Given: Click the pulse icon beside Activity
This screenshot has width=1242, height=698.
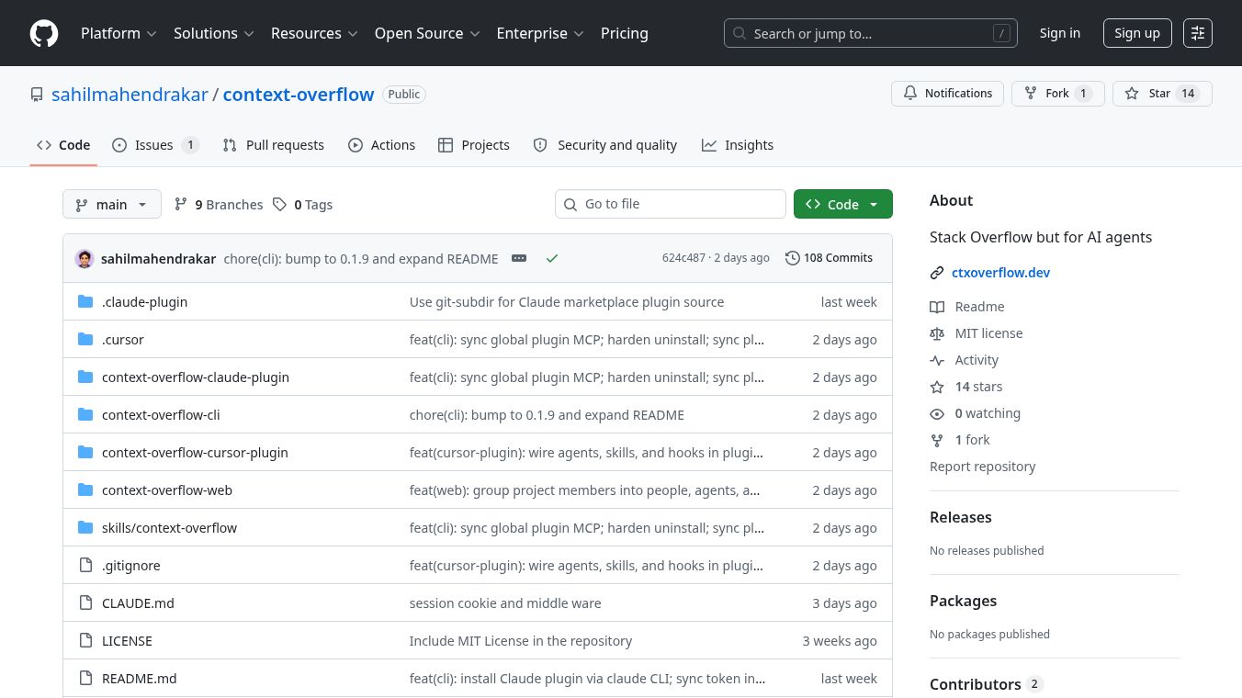Looking at the screenshot, I should point(937,360).
